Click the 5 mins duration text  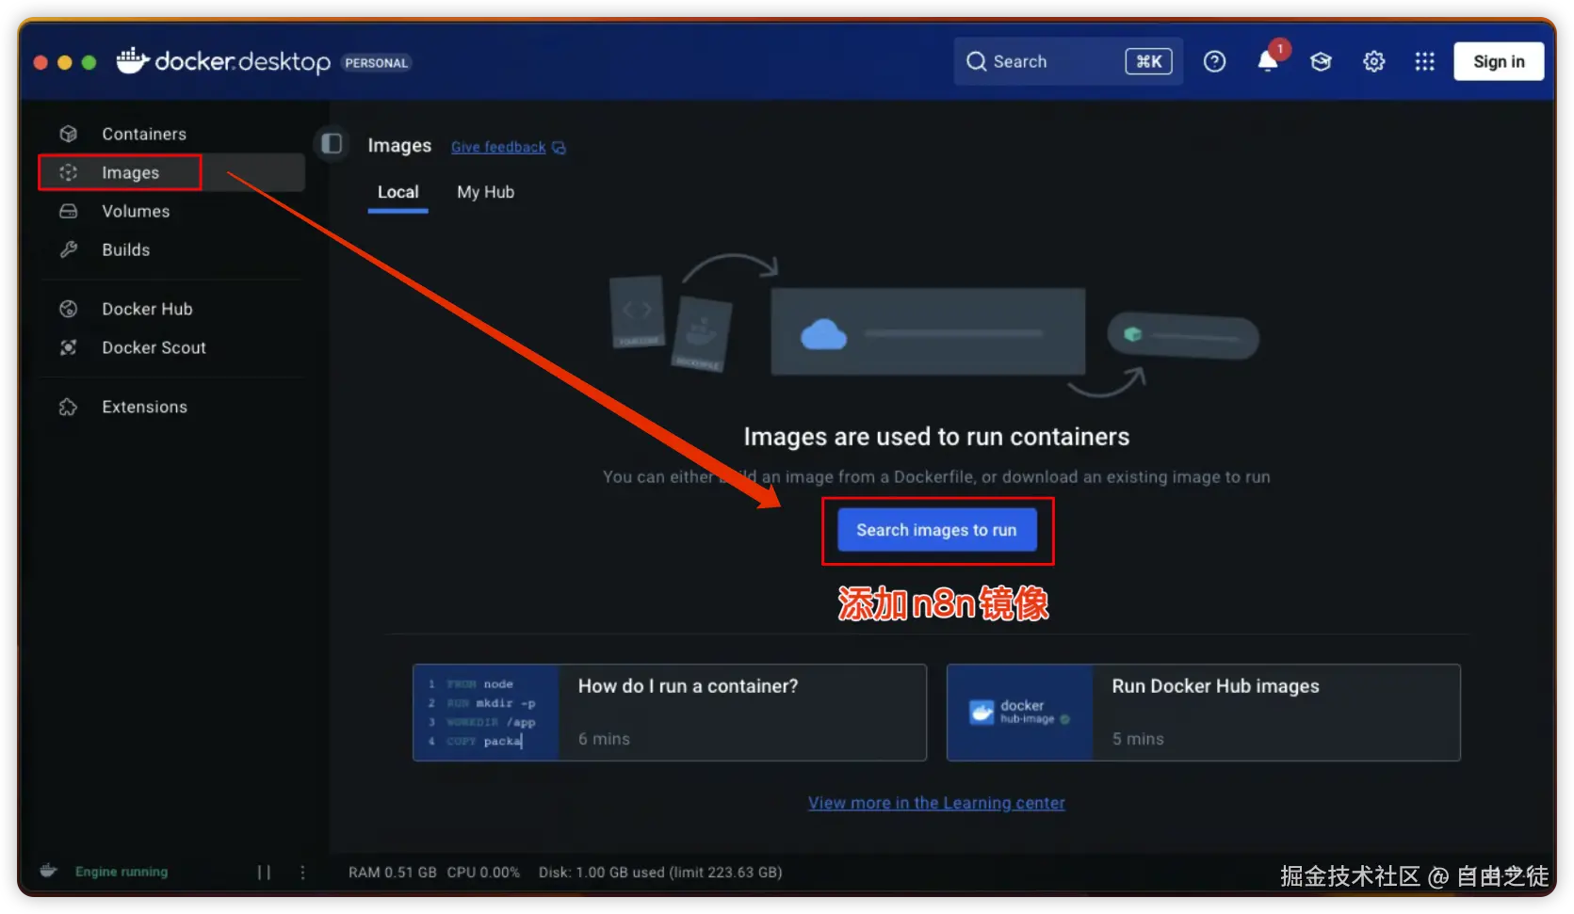(1138, 739)
